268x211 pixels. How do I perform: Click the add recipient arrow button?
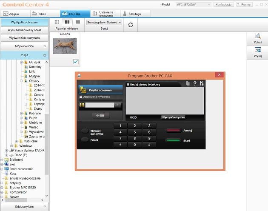coord(100,115)
